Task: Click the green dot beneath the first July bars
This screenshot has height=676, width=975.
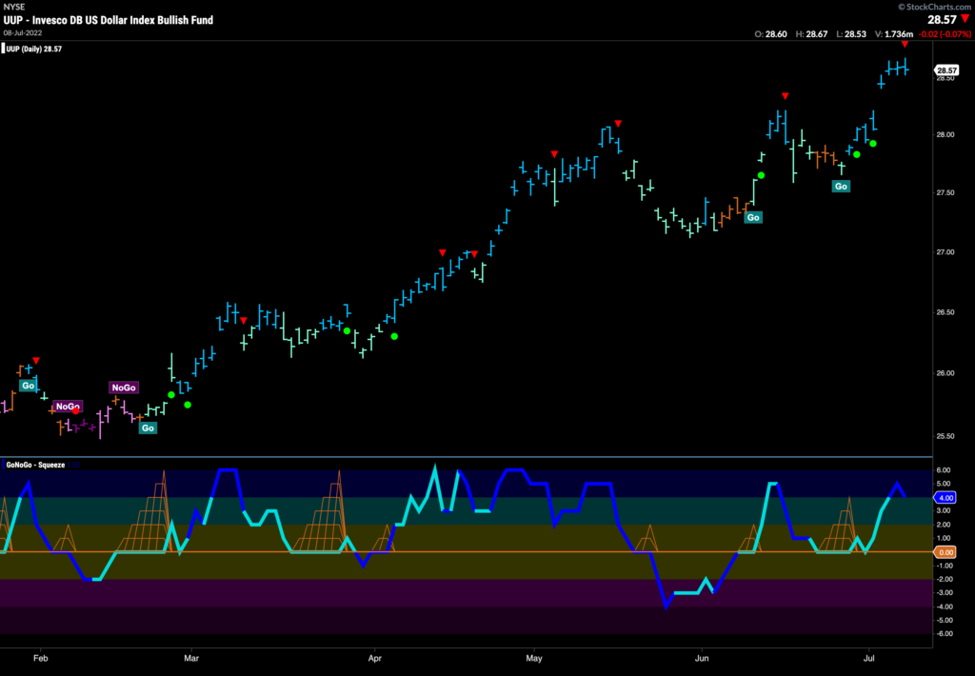Action: [x=873, y=144]
